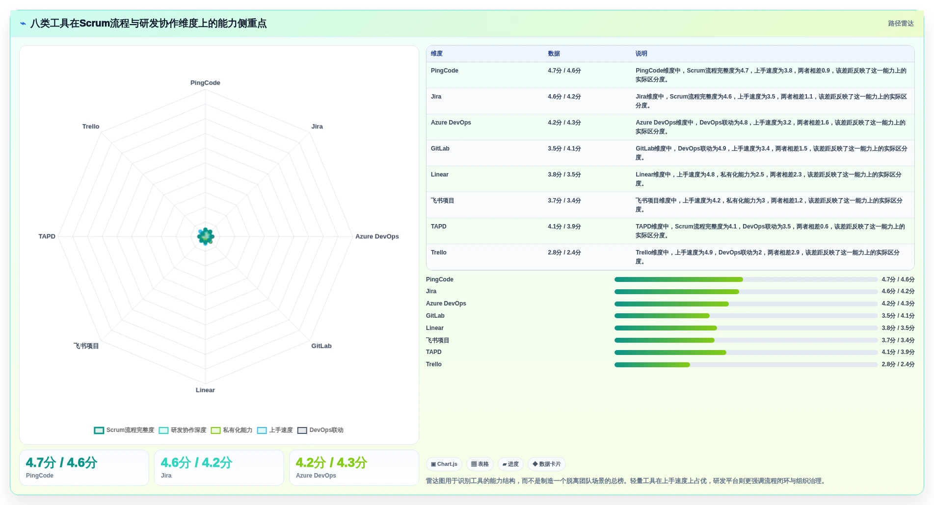934x505 pixels.
Task: Click the Jira axis label on the radar chart
Action: pyautogui.click(x=317, y=126)
